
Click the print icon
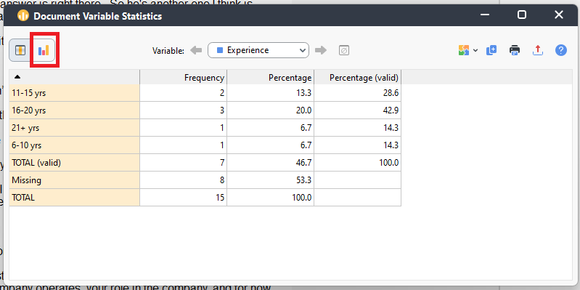[x=515, y=50]
